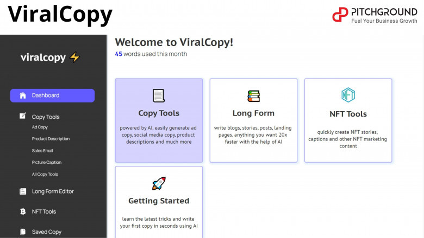Go to All Copy Tools link
424x238 pixels.
click(x=45, y=175)
